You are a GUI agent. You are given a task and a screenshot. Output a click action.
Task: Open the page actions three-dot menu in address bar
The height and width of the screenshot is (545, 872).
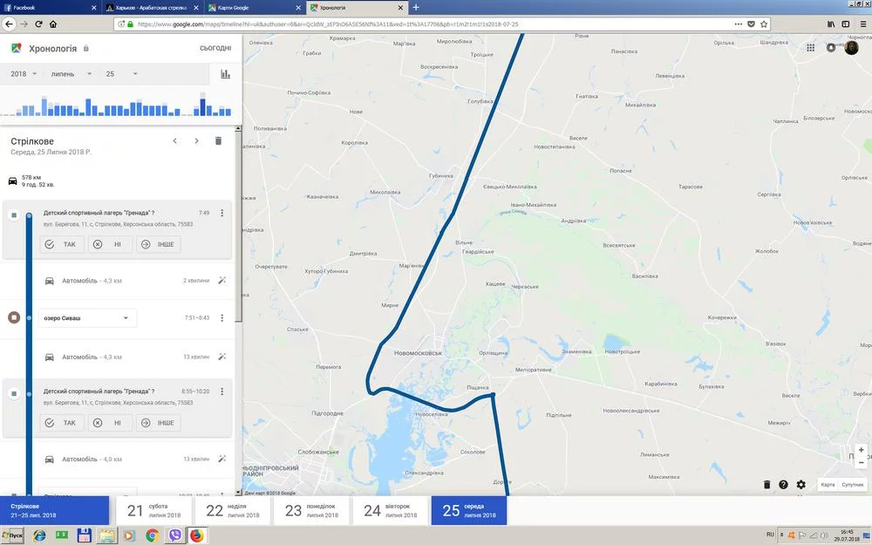point(738,24)
